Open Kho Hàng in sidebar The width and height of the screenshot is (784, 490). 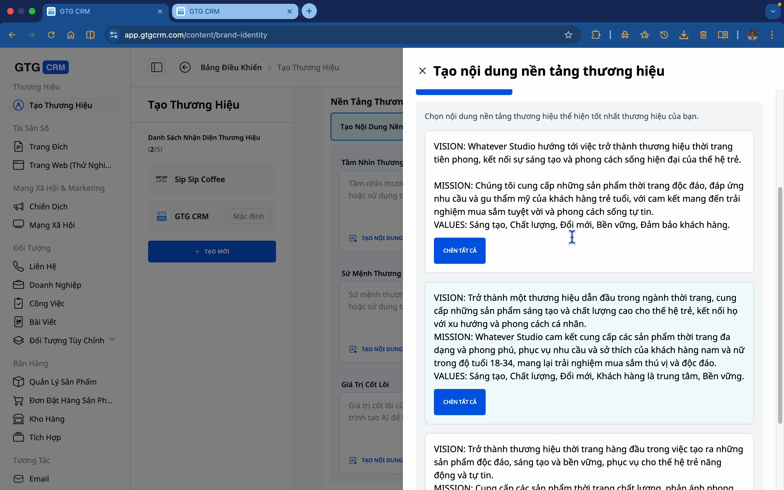click(47, 419)
